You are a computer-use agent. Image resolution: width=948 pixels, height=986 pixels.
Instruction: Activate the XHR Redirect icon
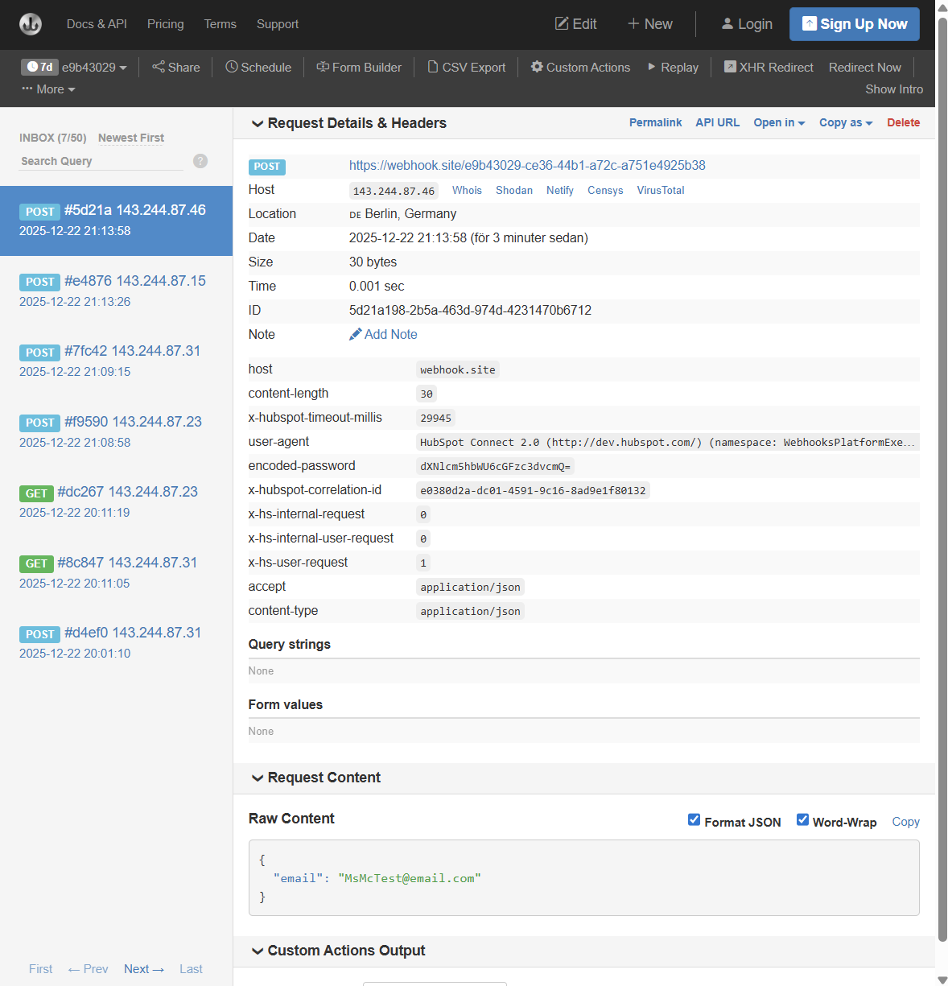tap(731, 67)
